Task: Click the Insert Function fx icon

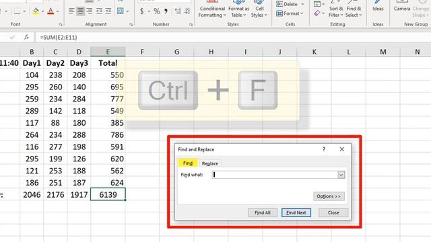Action: (27, 37)
